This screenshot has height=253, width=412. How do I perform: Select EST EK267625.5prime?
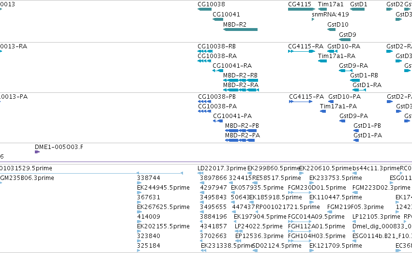(x=163, y=208)
